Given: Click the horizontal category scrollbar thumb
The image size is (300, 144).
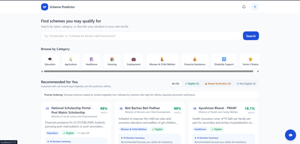Looking at the screenshot, I should (x=149, y=71).
